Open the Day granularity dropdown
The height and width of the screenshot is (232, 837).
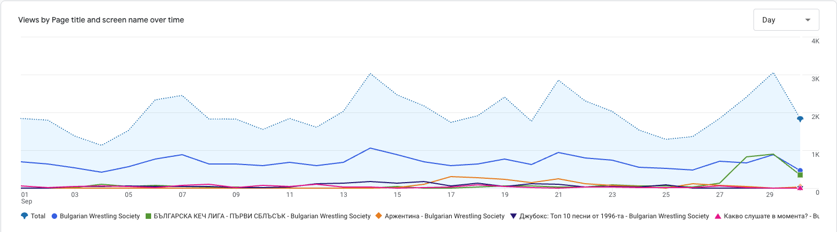tap(786, 20)
